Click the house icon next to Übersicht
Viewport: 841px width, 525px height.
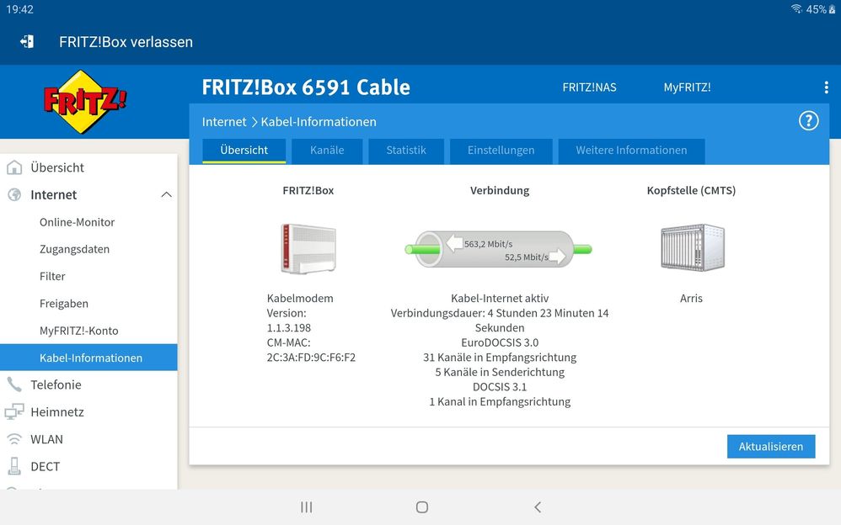pos(14,167)
